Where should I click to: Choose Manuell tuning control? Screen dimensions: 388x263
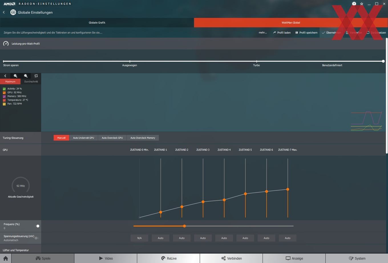click(61, 138)
